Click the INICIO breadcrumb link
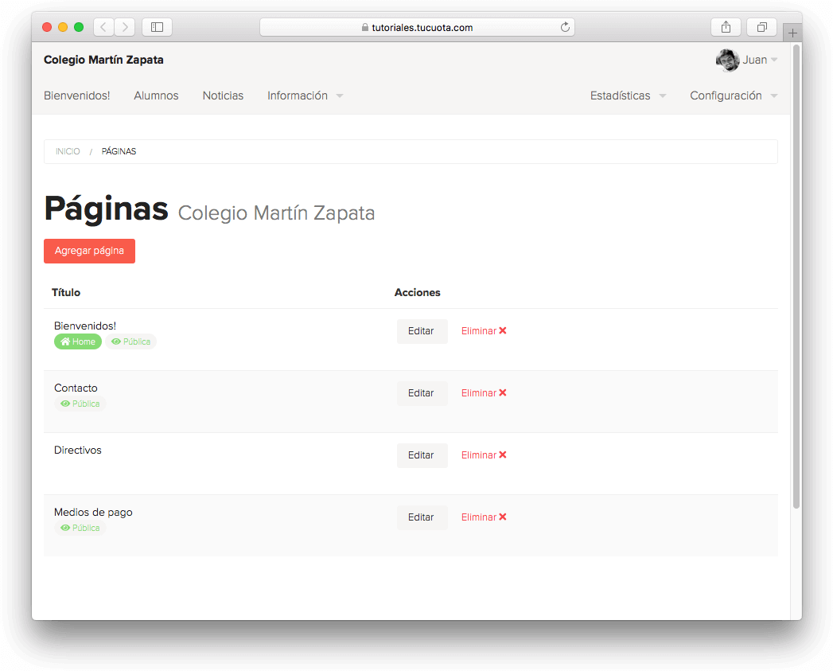The width and height of the screenshot is (833, 671). tap(68, 151)
